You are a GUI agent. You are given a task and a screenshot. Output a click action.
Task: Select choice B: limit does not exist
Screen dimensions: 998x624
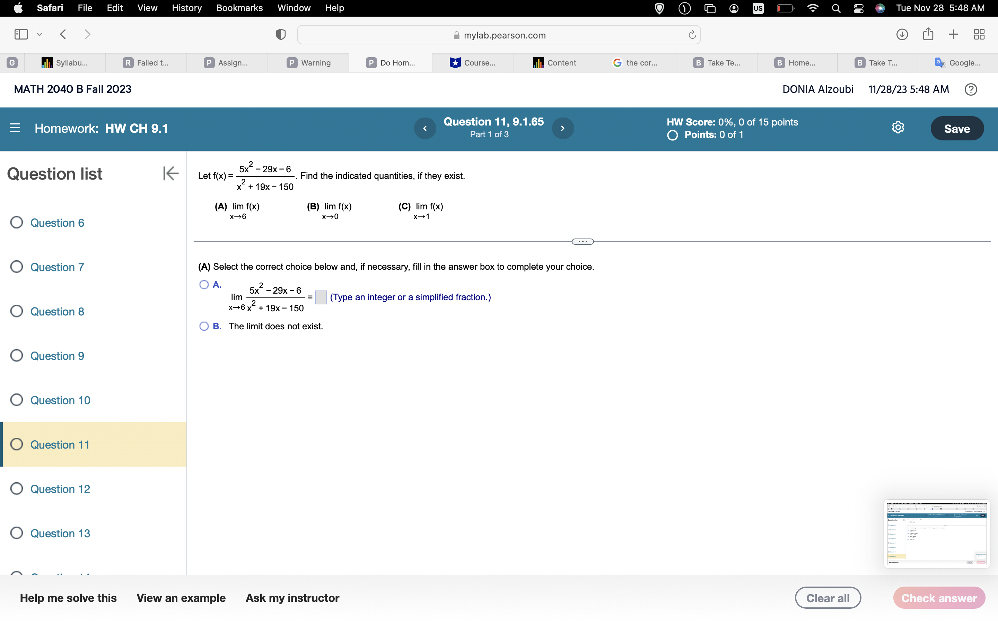click(x=204, y=327)
